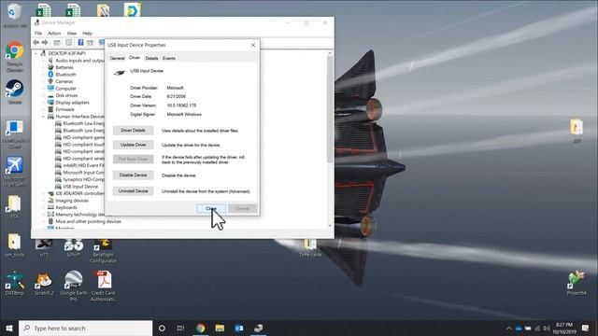This screenshot has width=598, height=336.
Task: Click Chrome icon in the taskbar
Action: pyautogui.click(x=201, y=328)
